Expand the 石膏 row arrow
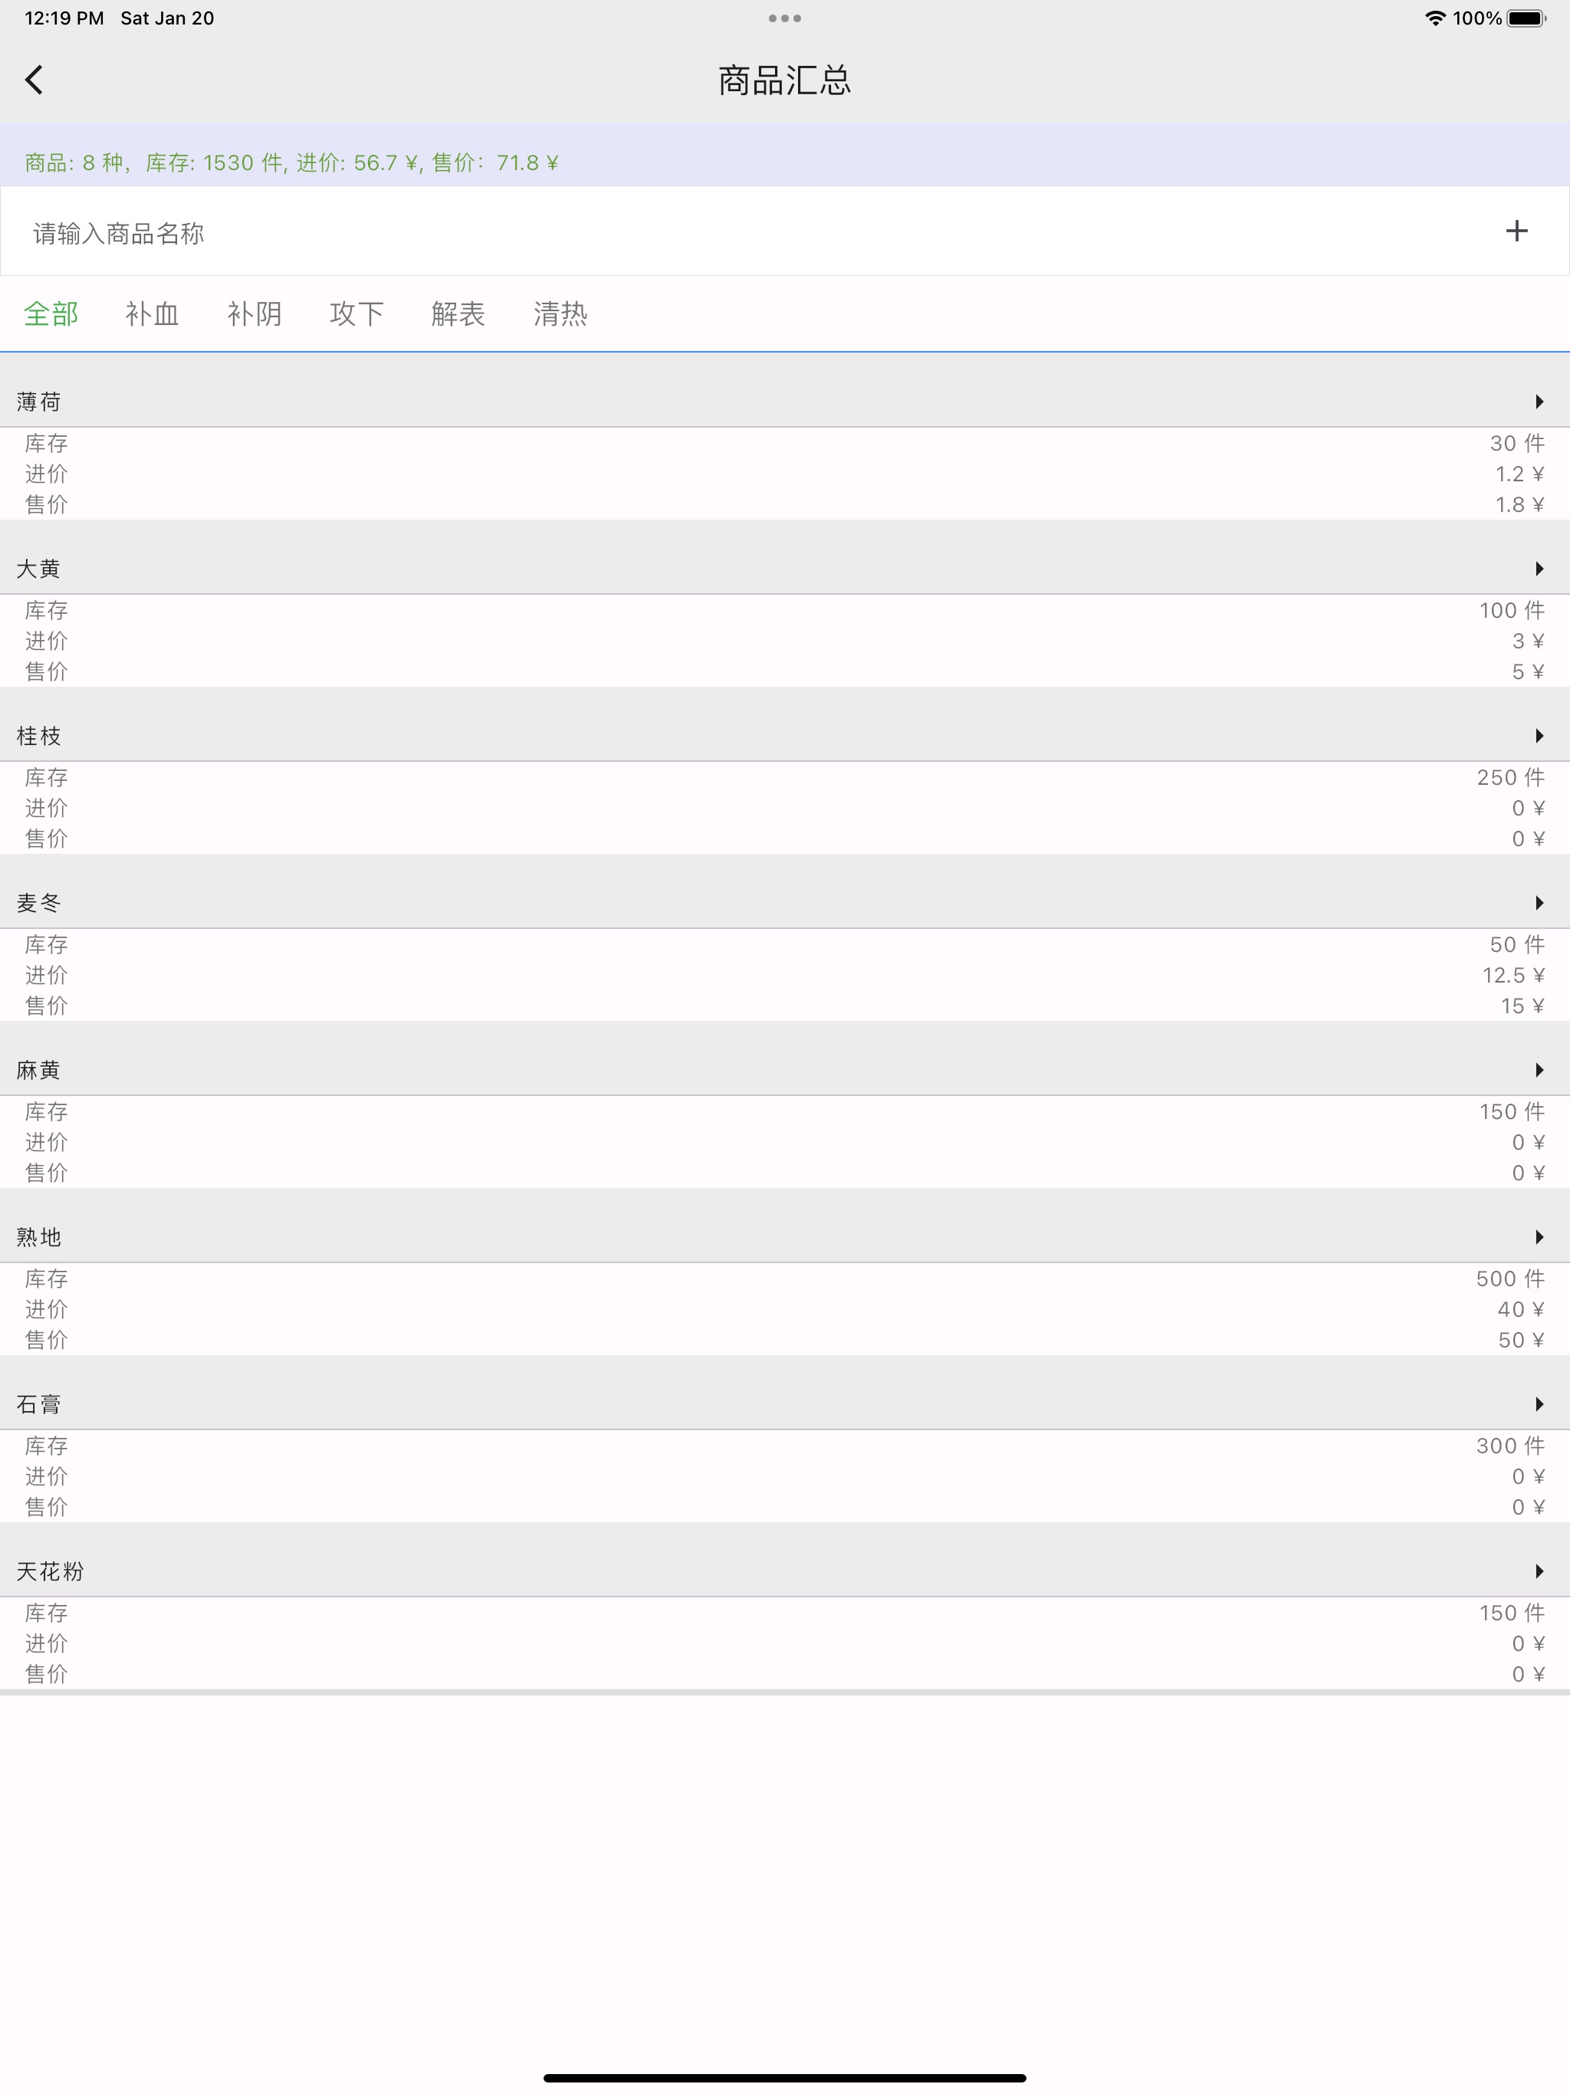Screen dimensions: 1570x2094 pos(1539,1404)
